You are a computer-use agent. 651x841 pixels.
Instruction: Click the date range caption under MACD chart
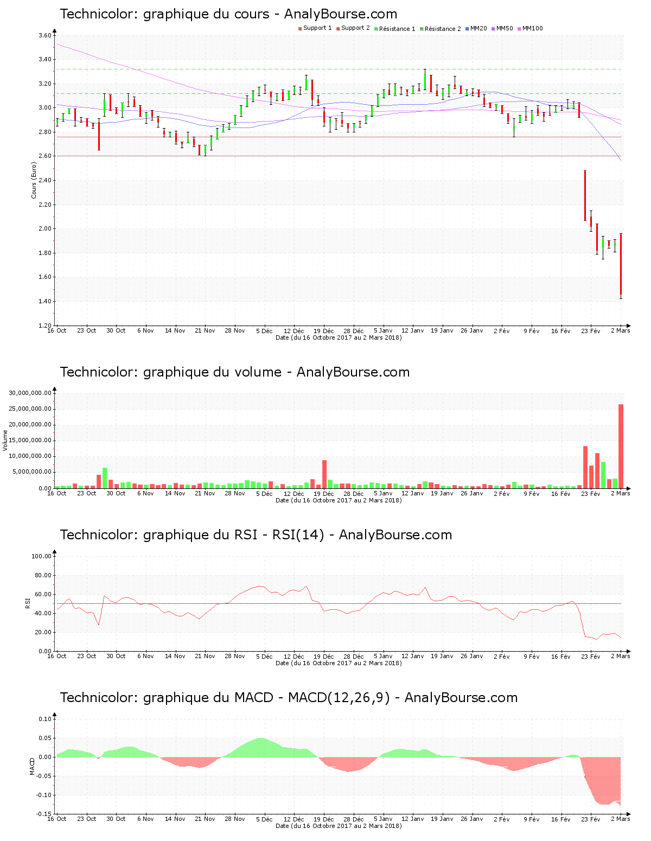point(339,826)
